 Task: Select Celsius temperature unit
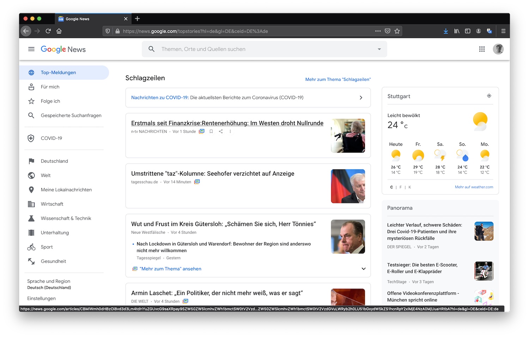(391, 187)
